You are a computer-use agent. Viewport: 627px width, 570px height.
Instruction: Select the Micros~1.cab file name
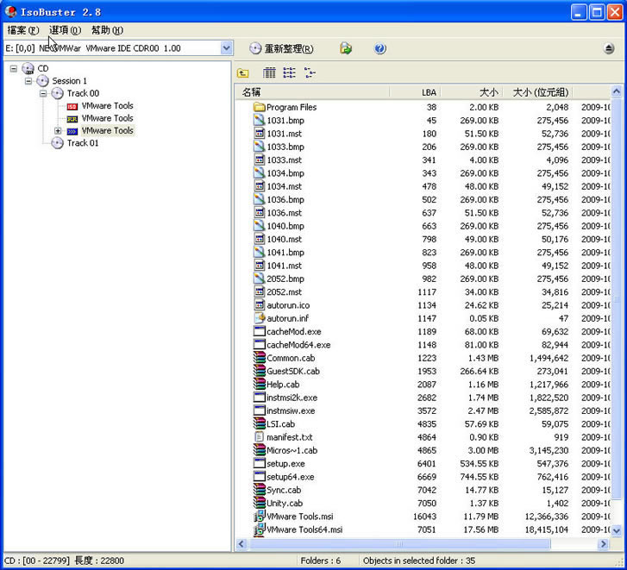coord(292,450)
